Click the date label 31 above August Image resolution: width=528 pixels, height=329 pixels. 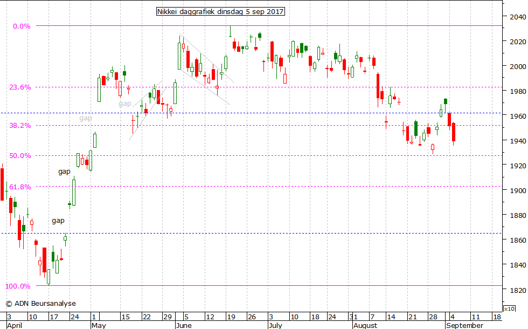(x=353, y=317)
